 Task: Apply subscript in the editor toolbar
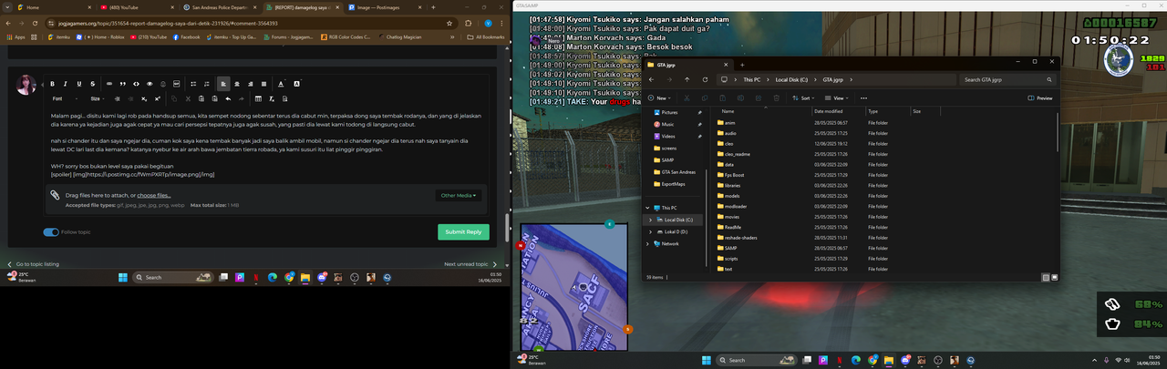tap(143, 98)
